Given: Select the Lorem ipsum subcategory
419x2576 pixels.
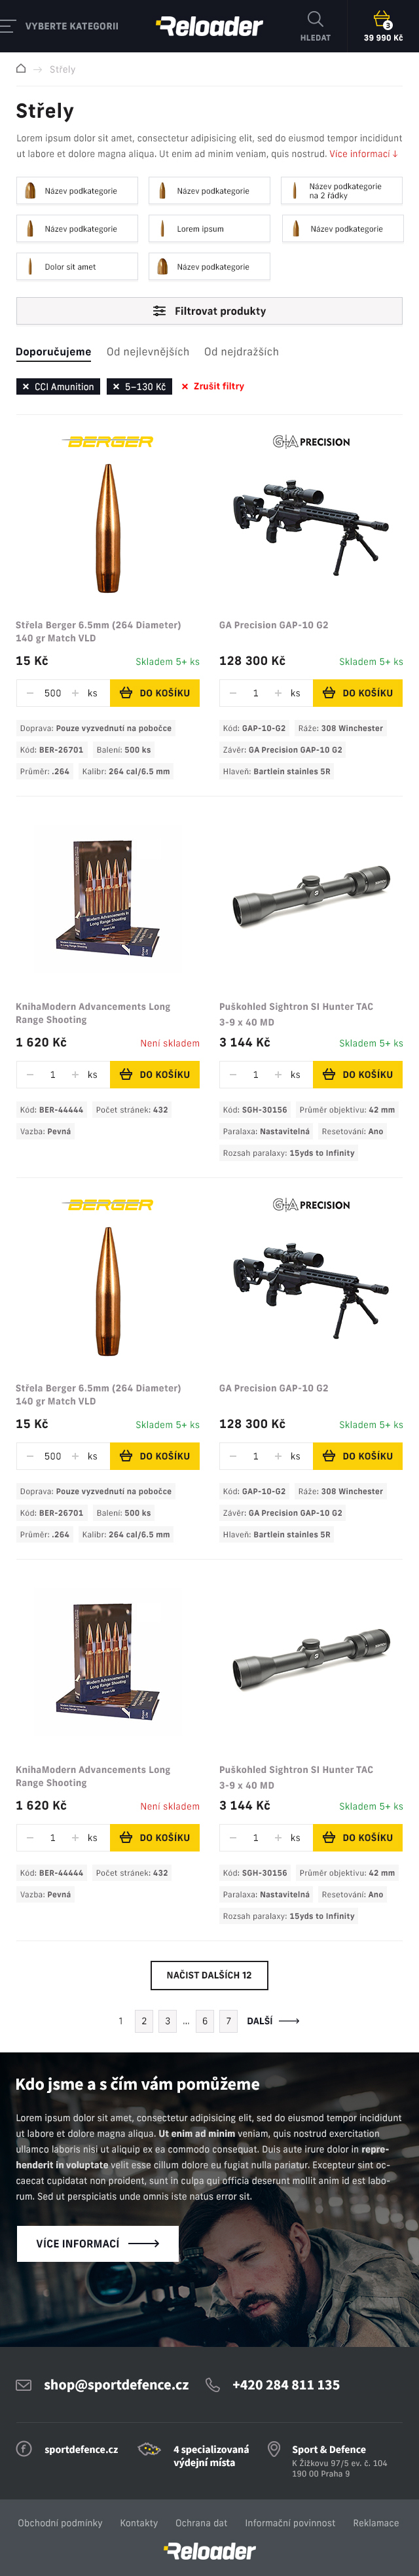Looking at the screenshot, I should coord(209,229).
